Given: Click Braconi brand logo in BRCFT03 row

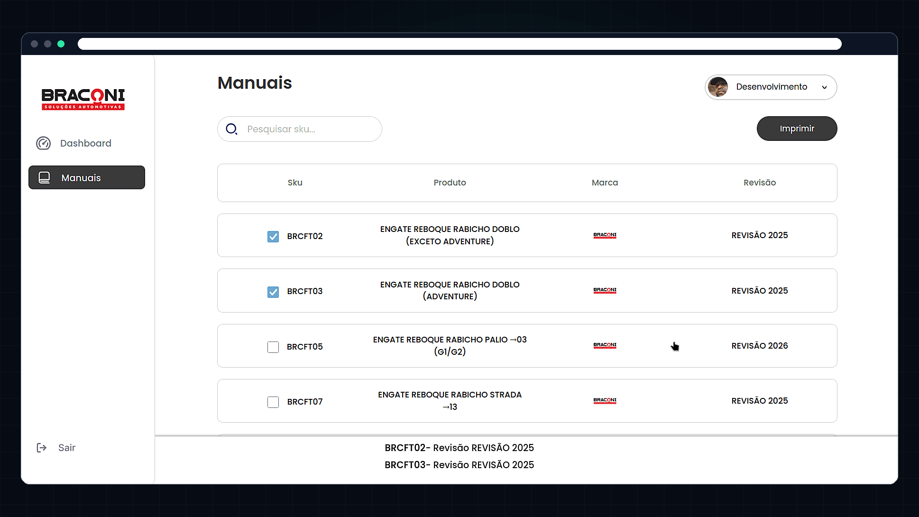Looking at the screenshot, I should 605,290.
